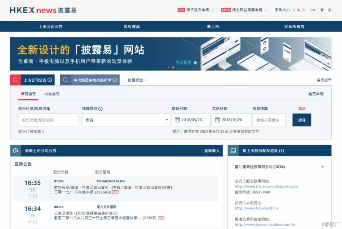342x229 pixels.
Task: Click the red ESS 电子呈交系统 badge
Action: point(181,10)
